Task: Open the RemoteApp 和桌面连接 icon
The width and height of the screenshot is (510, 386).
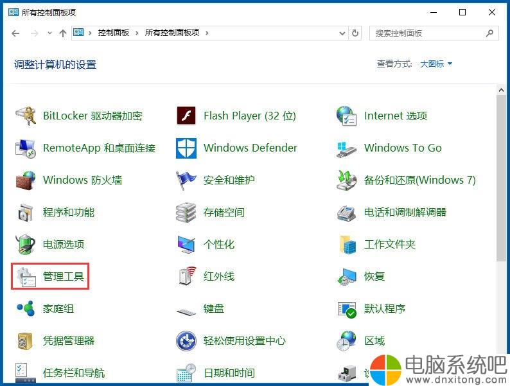Action: click(x=26, y=148)
